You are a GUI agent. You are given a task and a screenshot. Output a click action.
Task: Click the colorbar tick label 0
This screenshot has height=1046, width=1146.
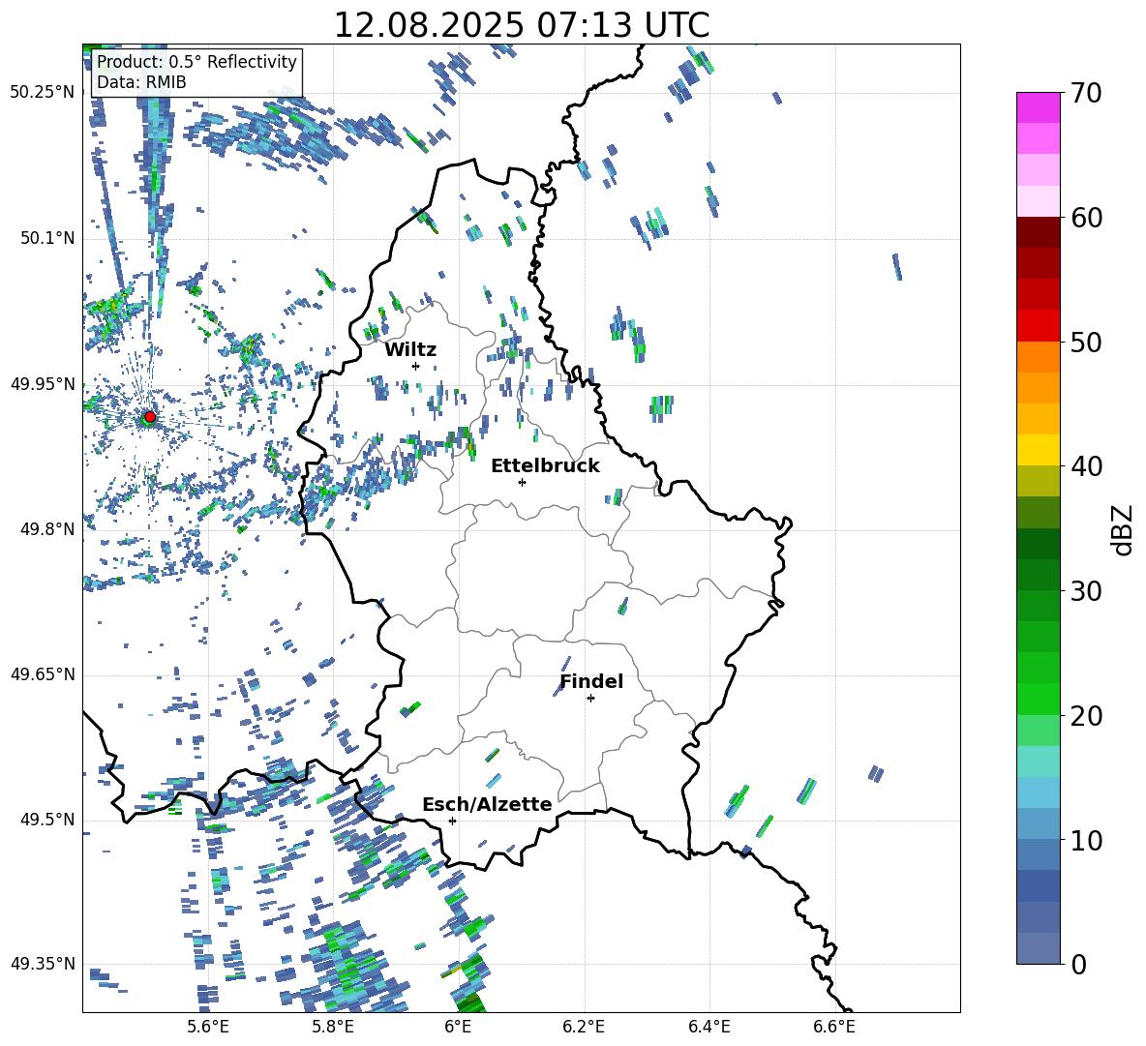point(1078,964)
